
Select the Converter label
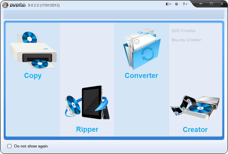click(x=141, y=75)
